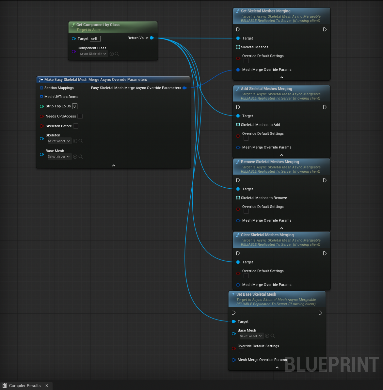Screen dimensions: 383x390
Task: Click the browse magnifier beside the Skeleton asset picker
Action: (x=81, y=141)
